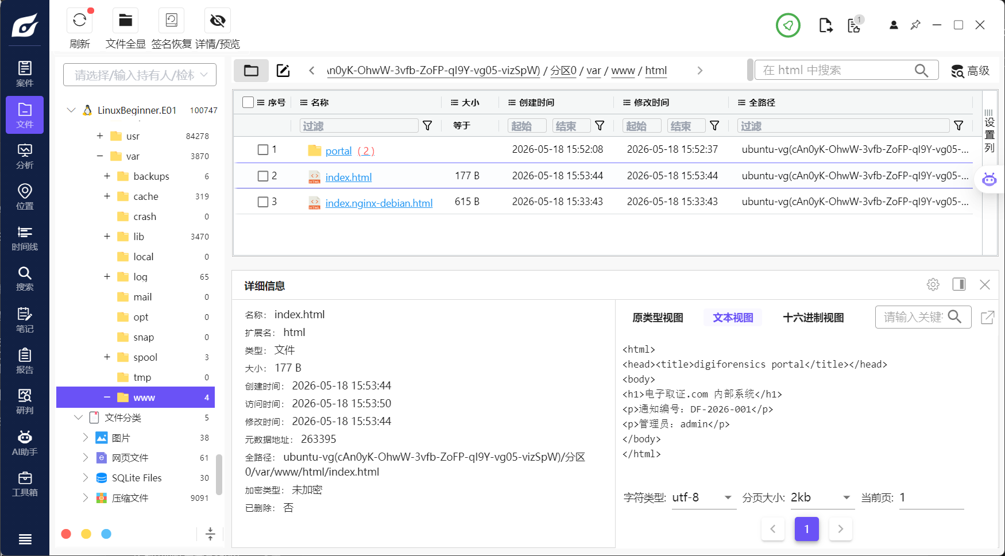Open the 研判 judgment section
Screen dimensions: 1005x556
pos(25,401)
